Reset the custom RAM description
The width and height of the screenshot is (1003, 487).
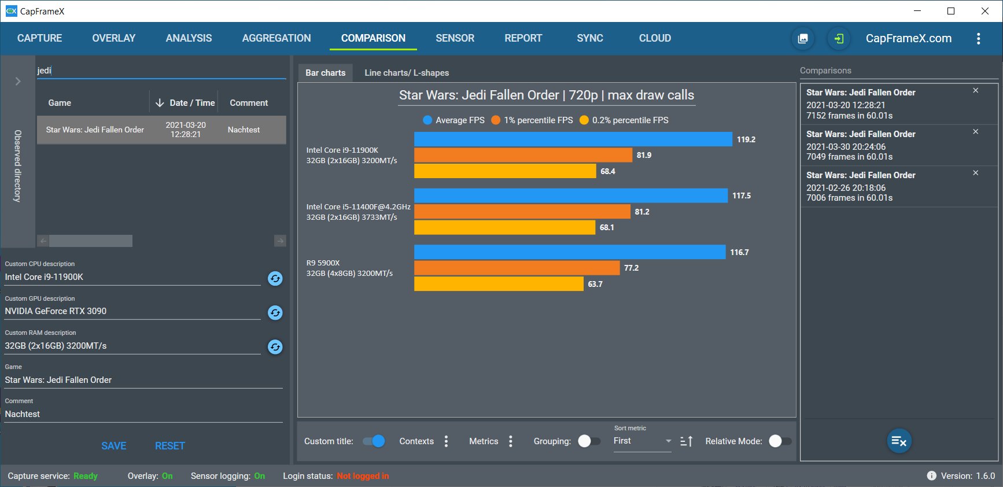pos(275,347)
